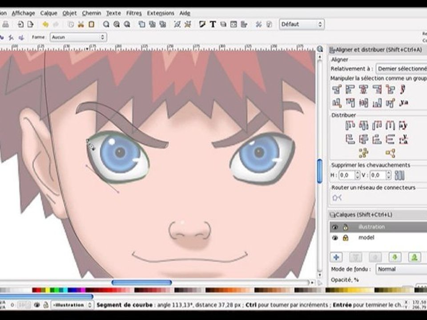Center objects on horizontal axis icon
Image resolution: width=427 pixels, height=320 pixels.
click(363, 103)
